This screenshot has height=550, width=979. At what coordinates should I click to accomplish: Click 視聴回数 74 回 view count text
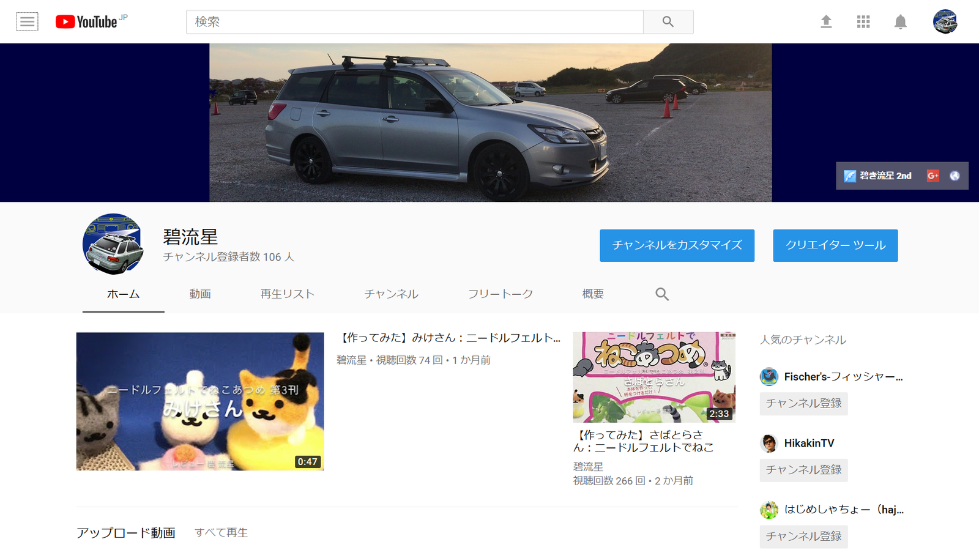click(x=409, y=360)
